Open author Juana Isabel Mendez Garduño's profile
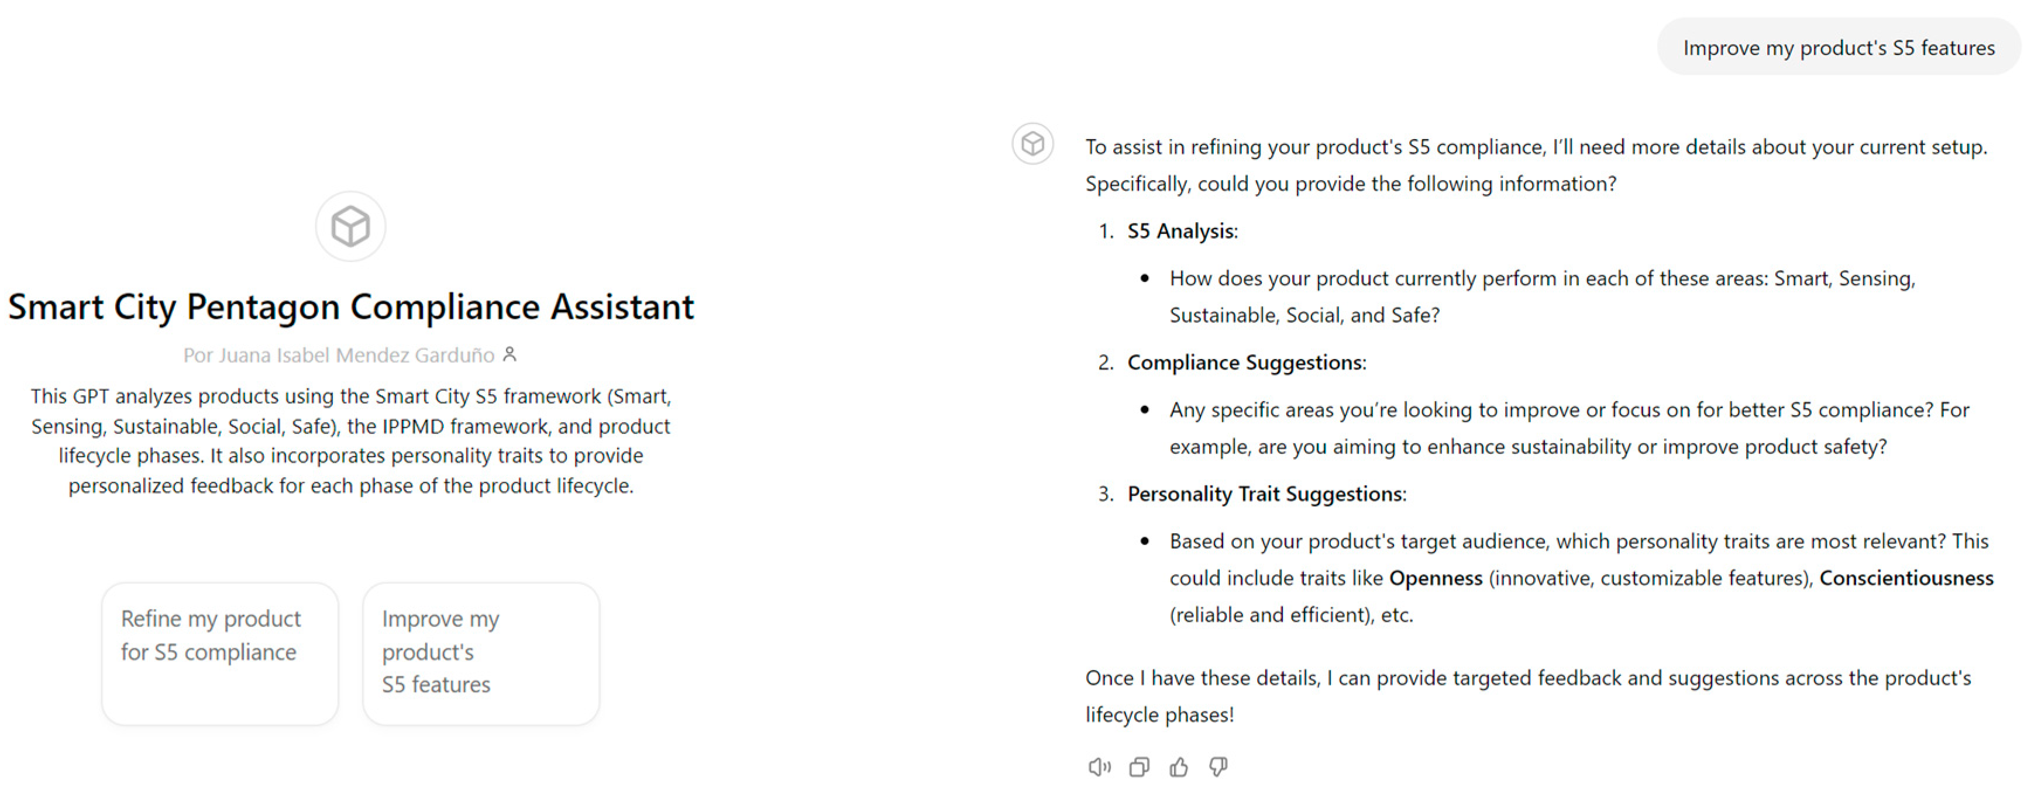Screen dimensions: 2031x791 click(339, 355)
